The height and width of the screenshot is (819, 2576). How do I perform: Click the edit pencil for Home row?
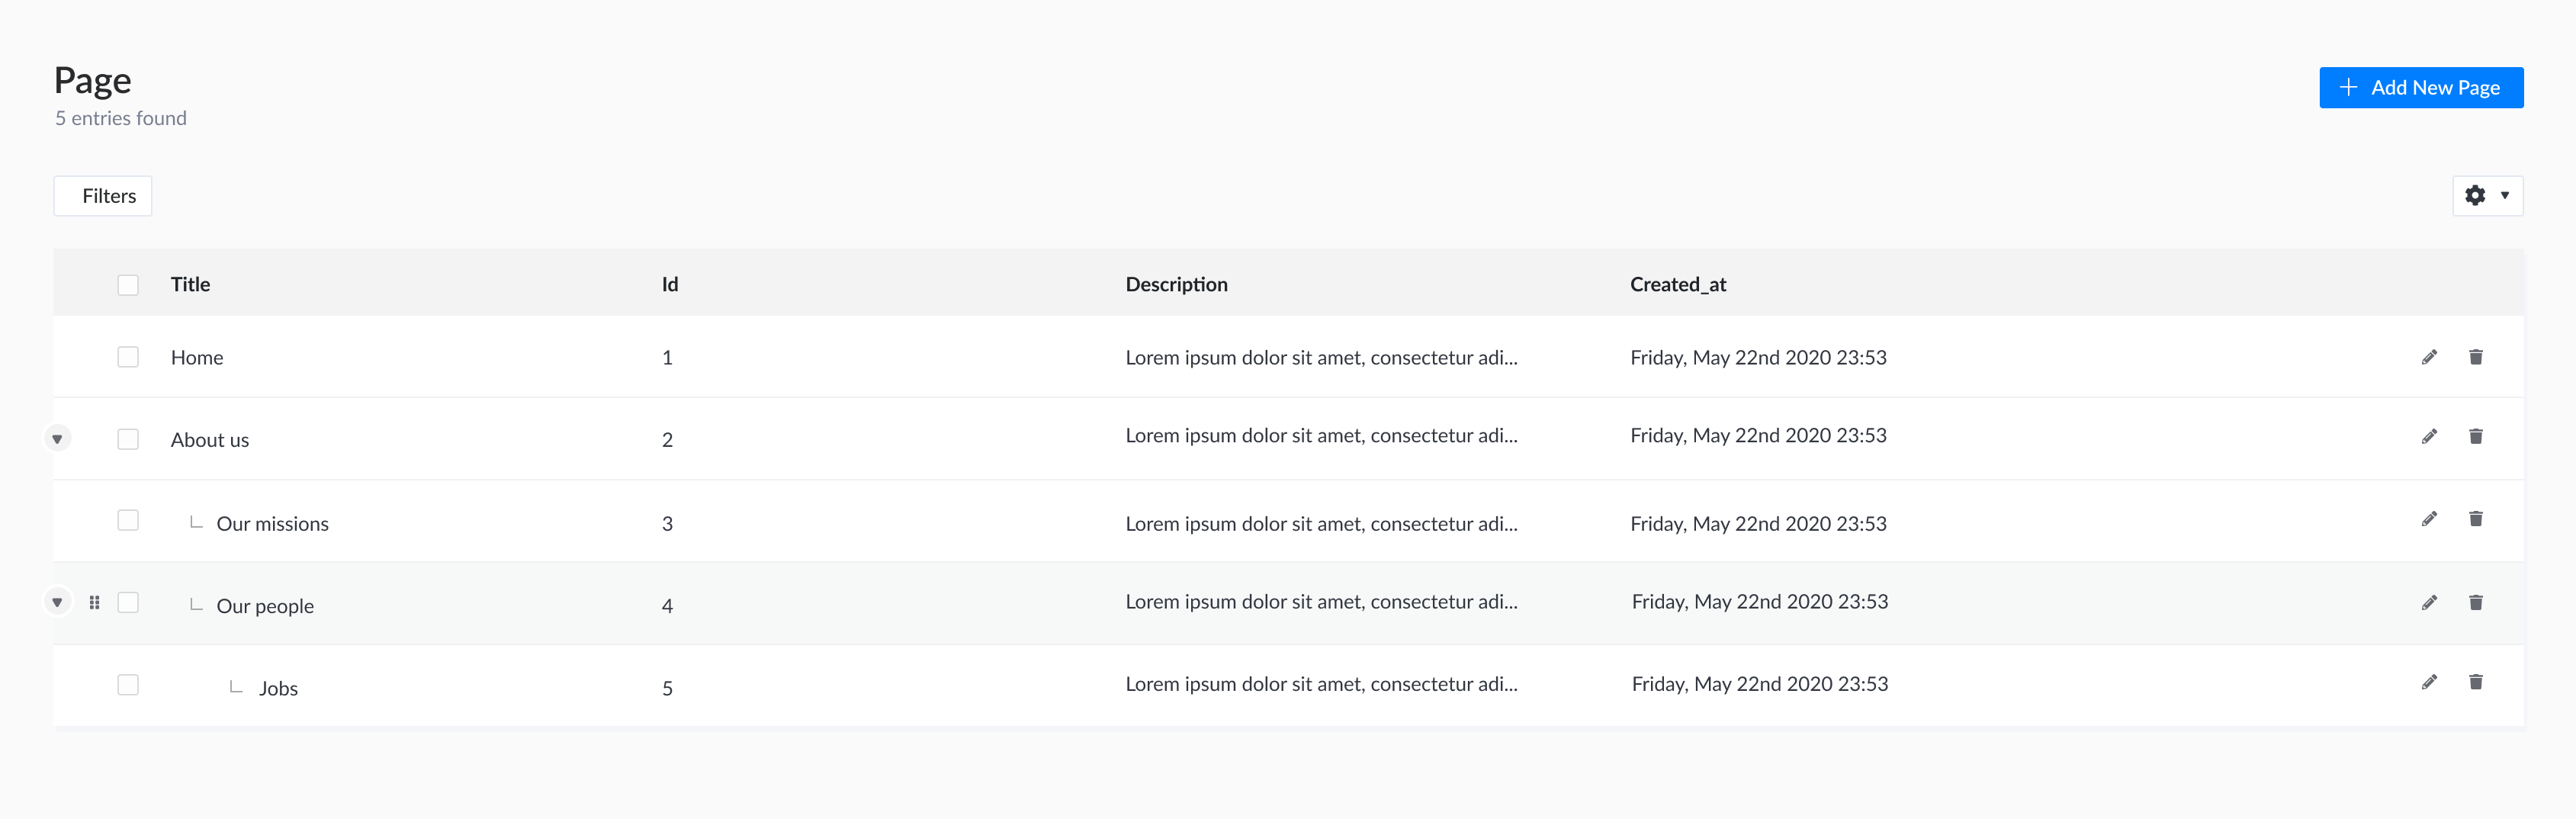pos(2429,357)
